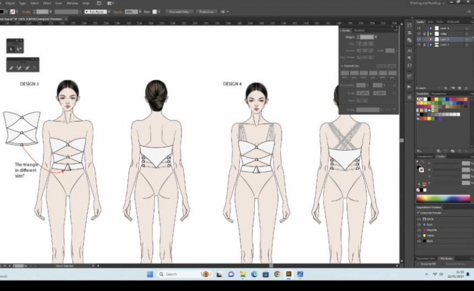Image resolution: width=474 pixels, height=291 pixels.
Task: Click the Preferences button
Action: tap(206, 12)
